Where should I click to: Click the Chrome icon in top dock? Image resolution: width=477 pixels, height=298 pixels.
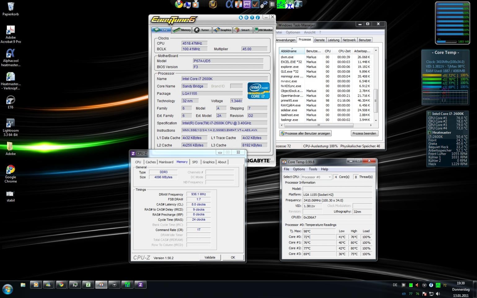click(179, 4)
